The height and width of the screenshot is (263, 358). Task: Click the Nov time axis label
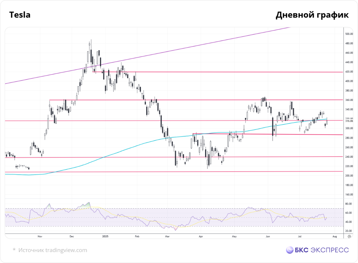coord(40,236)
